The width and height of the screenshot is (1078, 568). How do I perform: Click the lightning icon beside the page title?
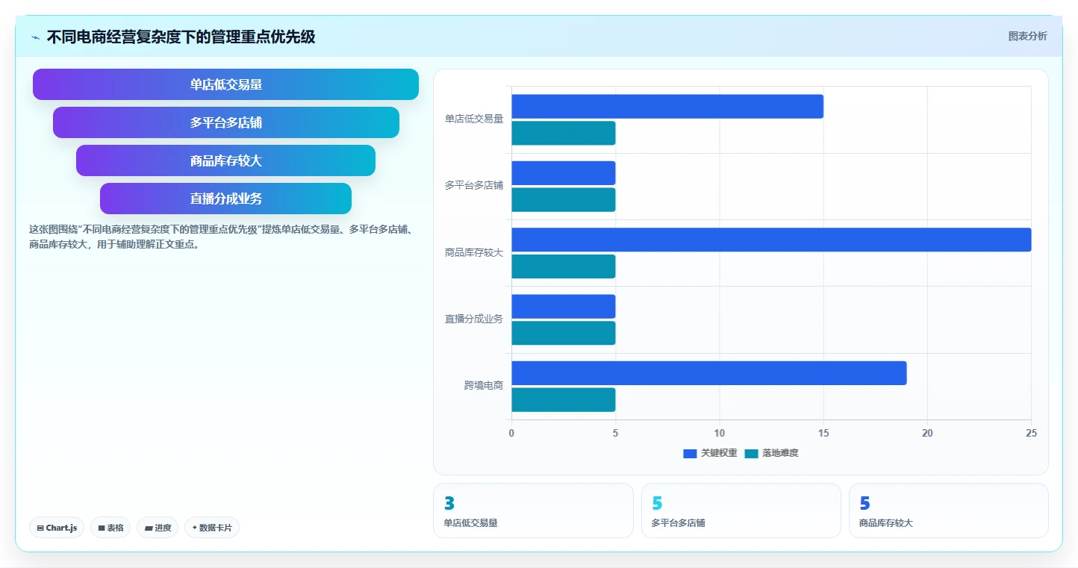click(36, 37)
